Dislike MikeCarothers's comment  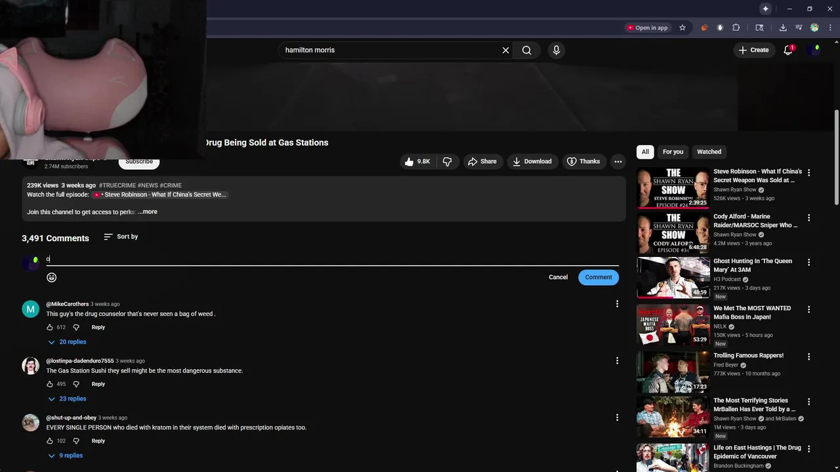76,327
